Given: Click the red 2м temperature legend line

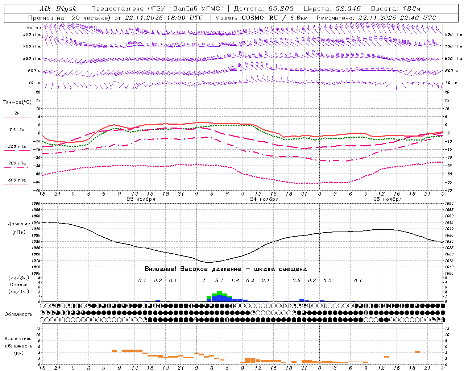Looking at the screenshot, I should [17, 117].
